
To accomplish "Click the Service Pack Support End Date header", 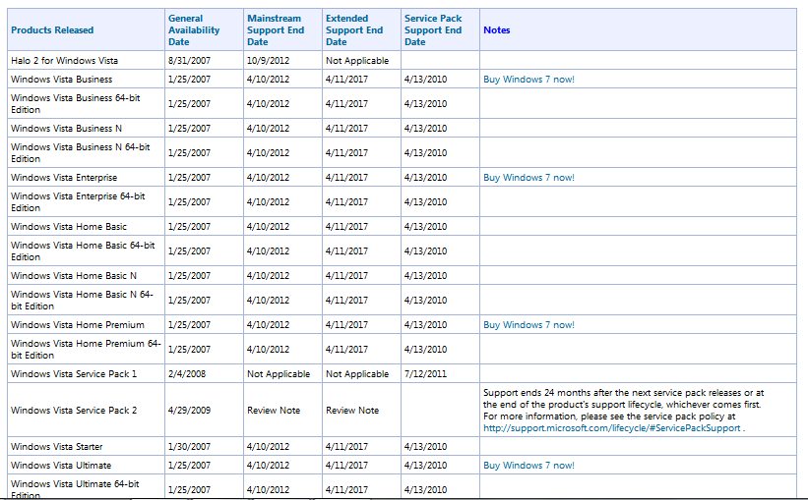I will click(x=433, y=30).
